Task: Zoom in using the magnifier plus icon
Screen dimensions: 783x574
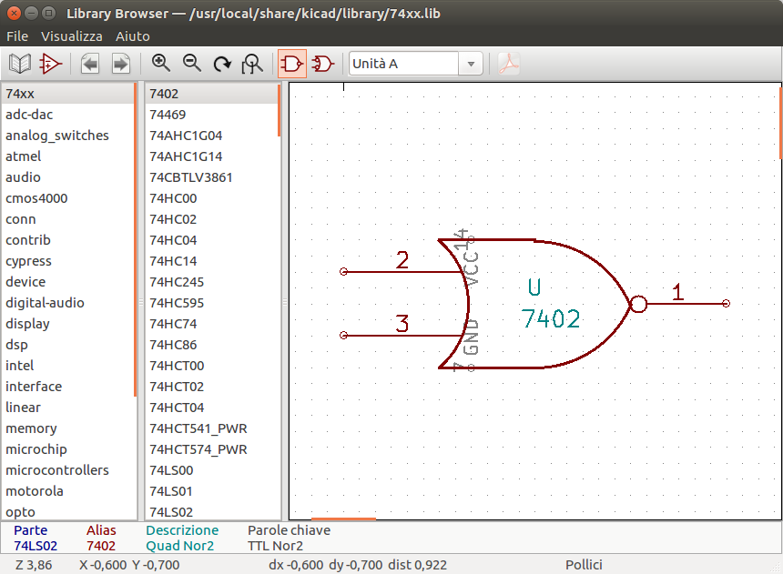Action: (161, 64)
